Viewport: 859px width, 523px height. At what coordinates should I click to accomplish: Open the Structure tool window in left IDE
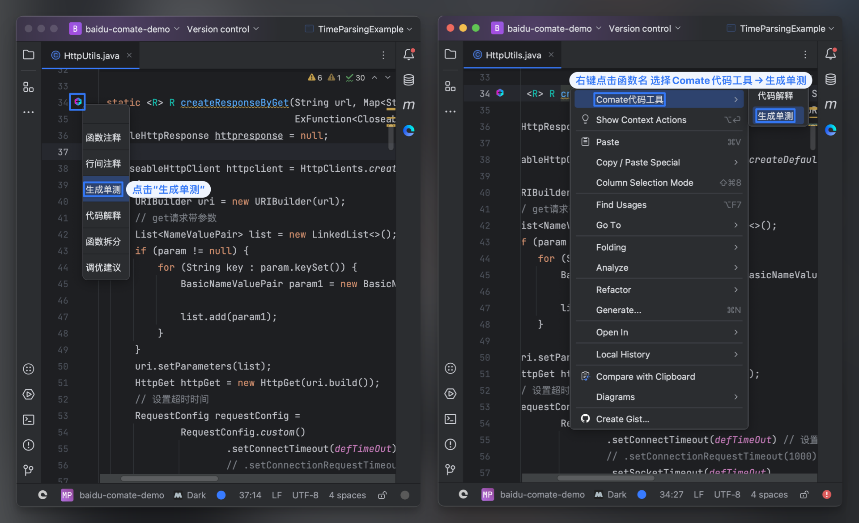(28, 87)
